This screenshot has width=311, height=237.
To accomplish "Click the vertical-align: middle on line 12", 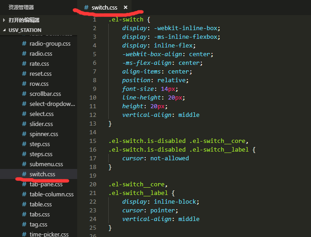I will 161,115.
